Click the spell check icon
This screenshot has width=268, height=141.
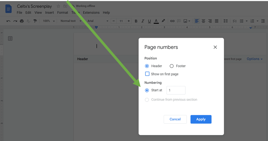[x=28, y=21]
